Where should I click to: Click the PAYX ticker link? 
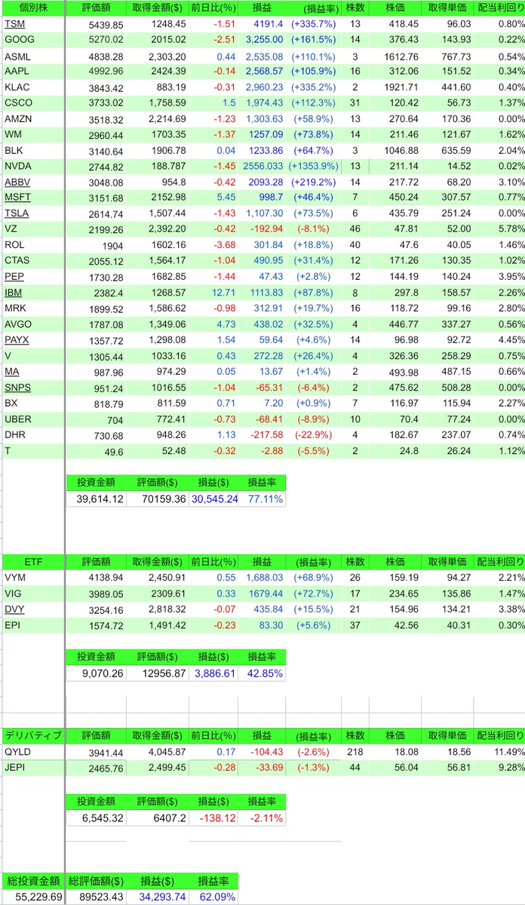tap(15, 339)
